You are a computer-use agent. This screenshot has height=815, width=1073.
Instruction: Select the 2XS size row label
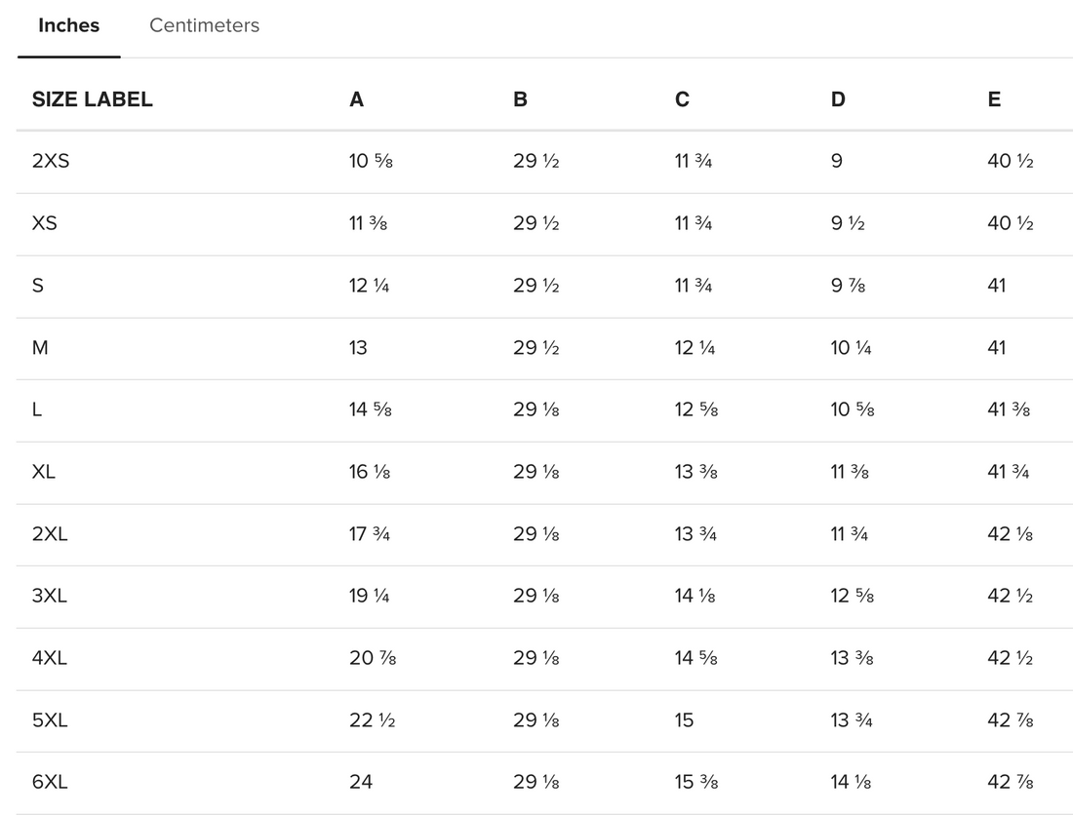pyautogui.click(x=51, y=161)
